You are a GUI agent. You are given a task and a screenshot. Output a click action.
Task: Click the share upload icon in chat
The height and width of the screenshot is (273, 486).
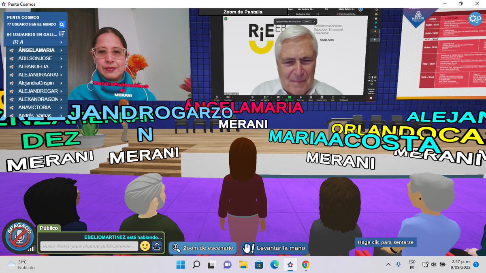point(157,246)
